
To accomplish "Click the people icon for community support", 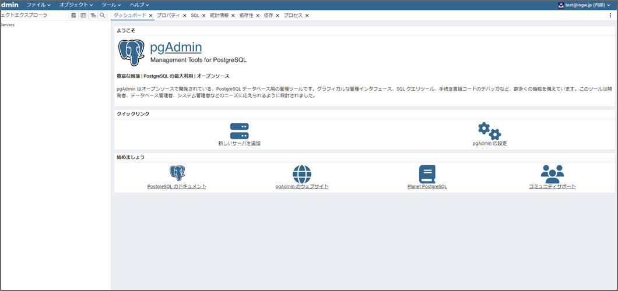I will pos(552,173).
